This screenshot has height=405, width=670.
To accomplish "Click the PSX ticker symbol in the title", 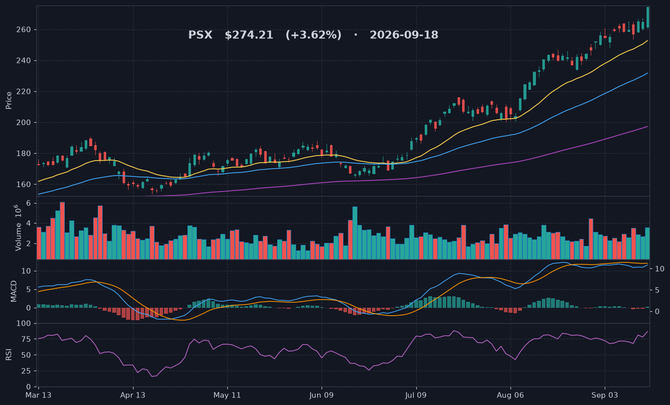I will 200,35.
